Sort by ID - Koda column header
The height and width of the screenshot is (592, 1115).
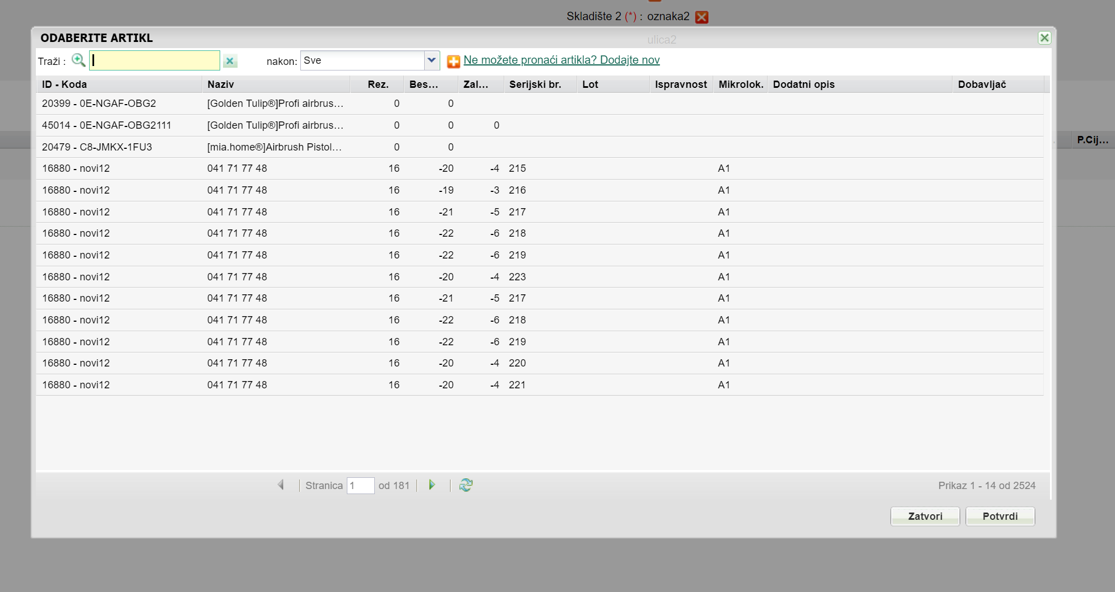coord(119,84)
